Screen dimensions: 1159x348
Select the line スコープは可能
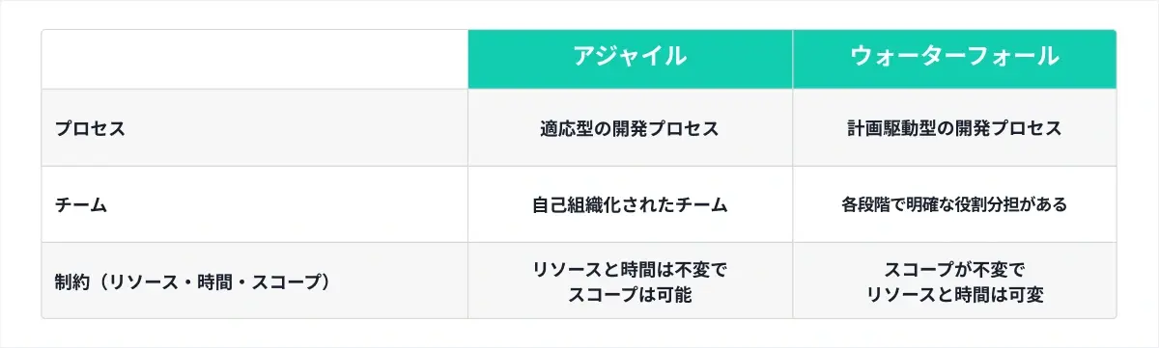pyautogui.click(x=630, y=295)
